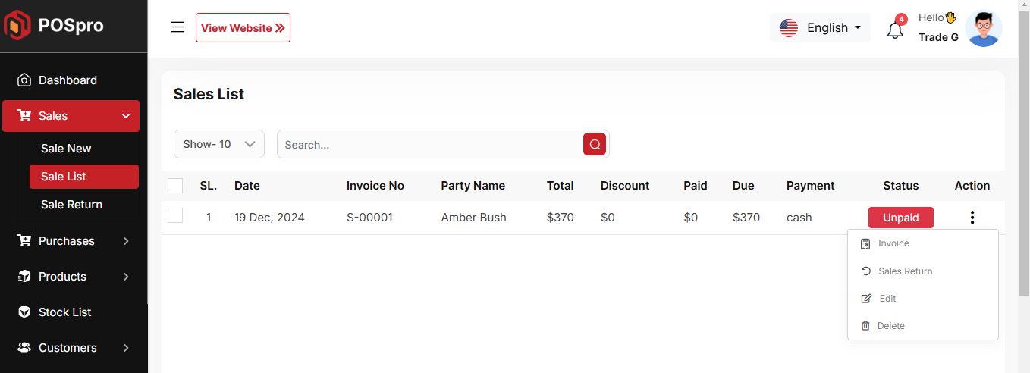Click the POSpro logo

53,26
